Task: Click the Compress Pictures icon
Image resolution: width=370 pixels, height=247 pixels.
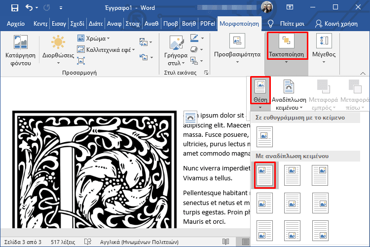Action: click(x=81, y=61)
